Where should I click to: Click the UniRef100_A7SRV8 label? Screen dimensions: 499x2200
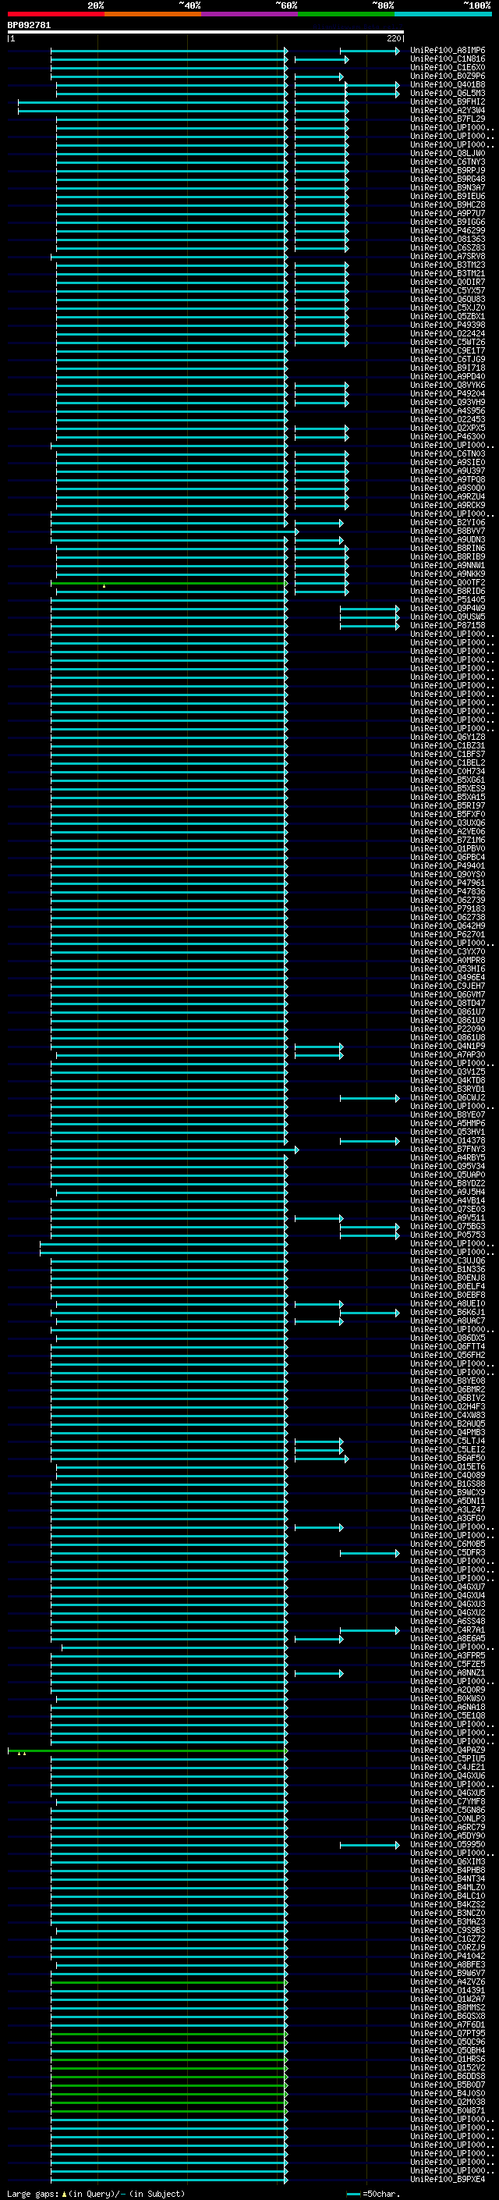[x=448, y=256]
